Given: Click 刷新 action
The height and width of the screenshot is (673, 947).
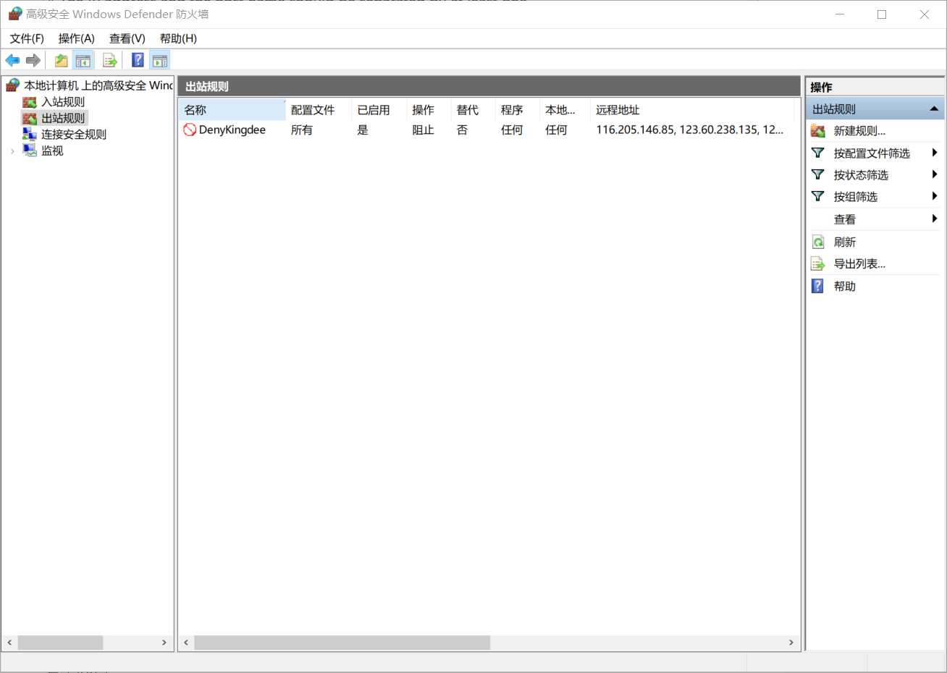Looking at the screenshot, I should [x=844, y=242].
